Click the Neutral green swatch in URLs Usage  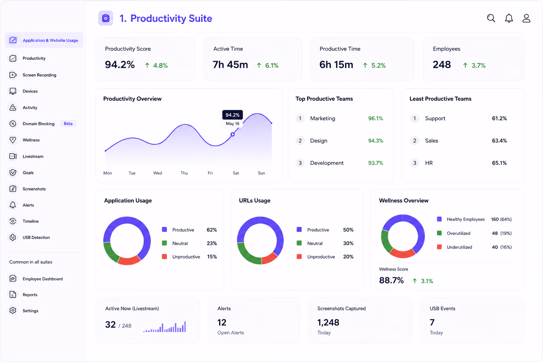[299, 243]
